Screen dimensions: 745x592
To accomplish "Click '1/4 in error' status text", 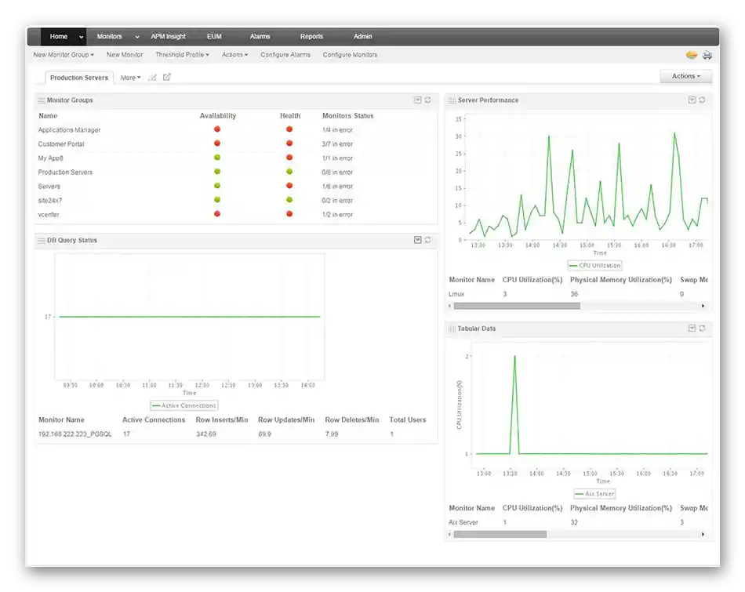I will [x=337, y=129].
